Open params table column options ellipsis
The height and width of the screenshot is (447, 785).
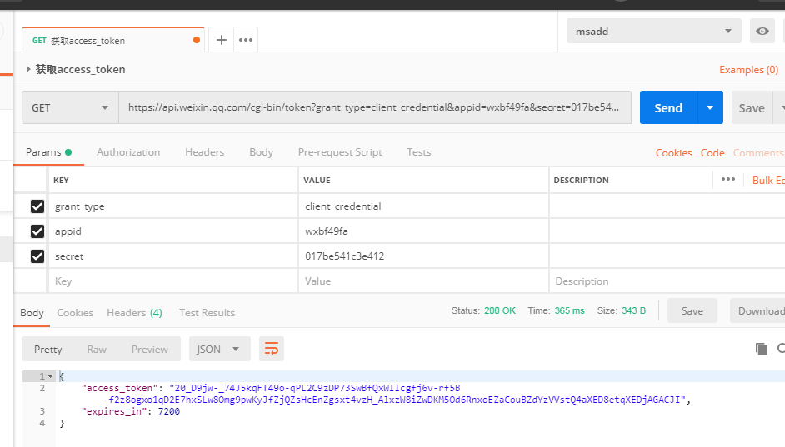coord(728,180)
